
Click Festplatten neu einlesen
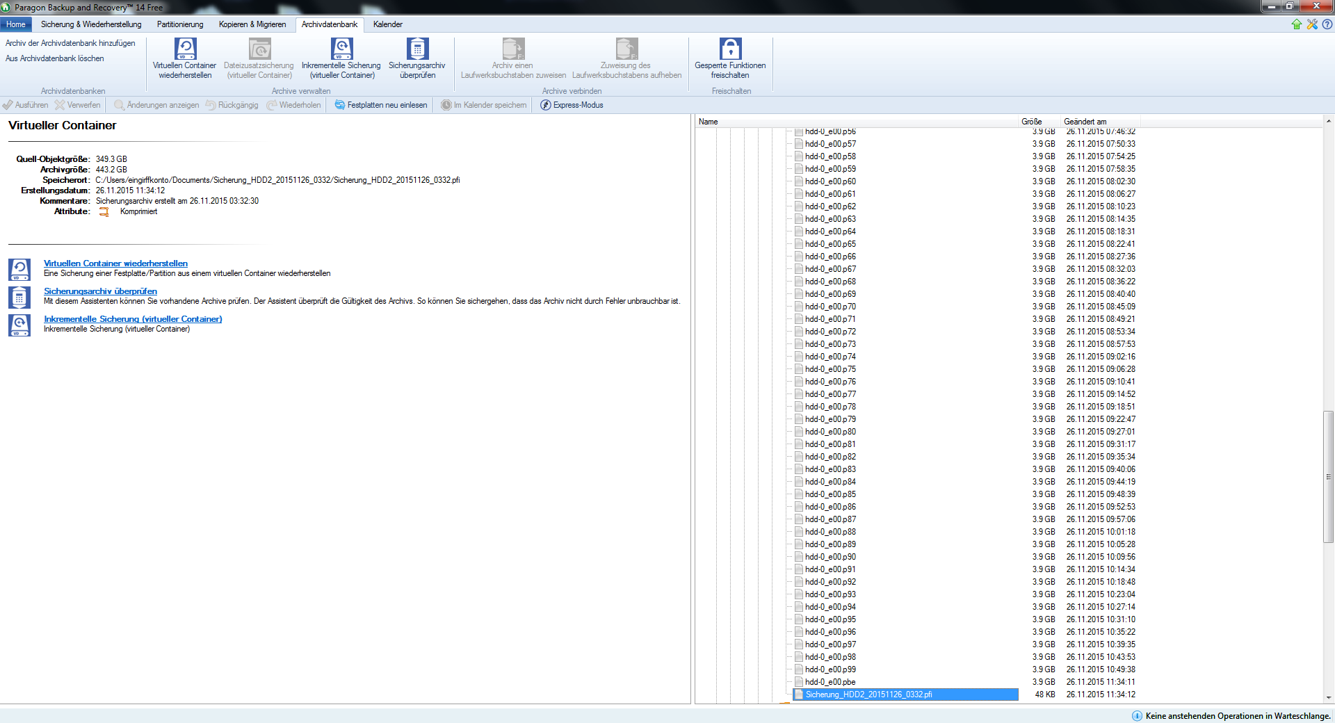[x=381, y=105]
